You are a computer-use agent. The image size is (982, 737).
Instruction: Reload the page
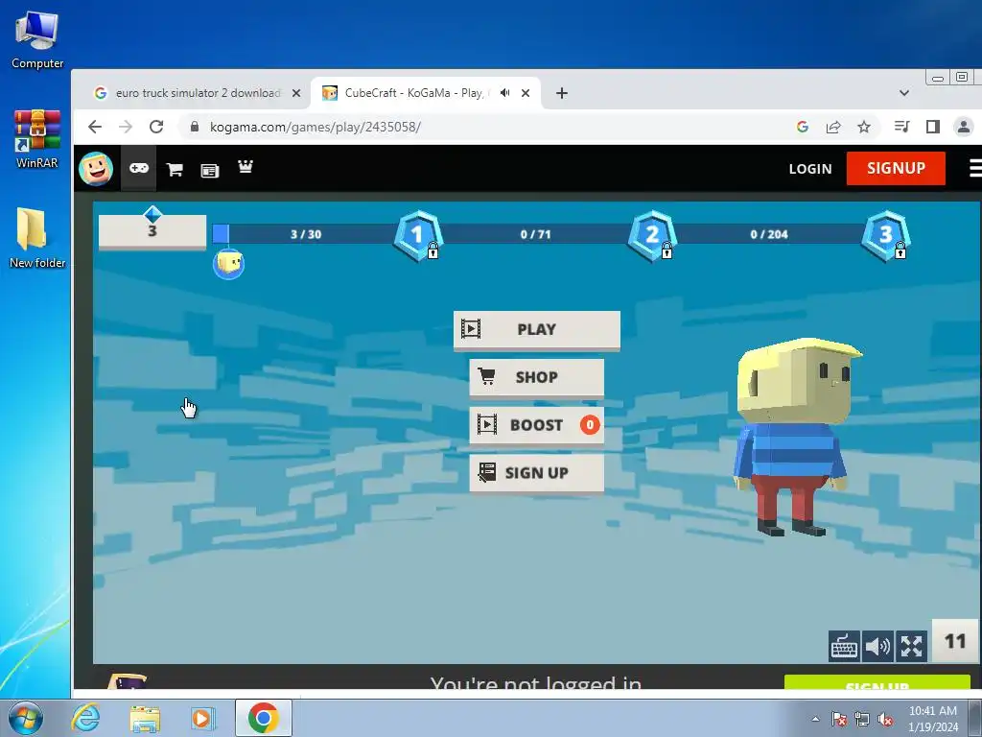pos(156,127)
